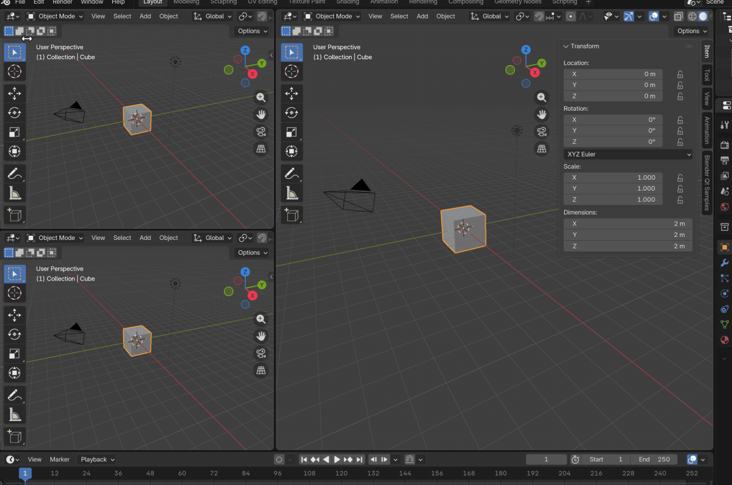This screenshot has height=485, width=732.
Task: Toggle auto keying record in timeline
Action: pyautogui.click(x=279, y=459)
